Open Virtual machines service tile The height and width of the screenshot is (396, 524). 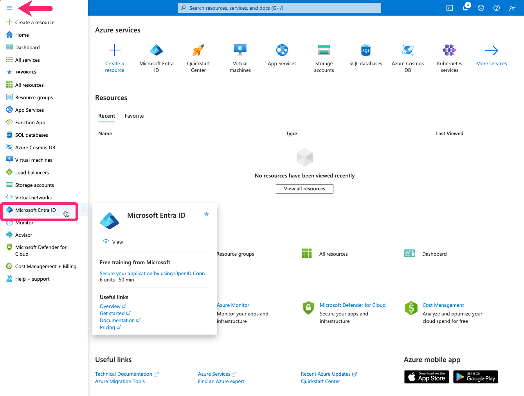click(x=240, y=58)
